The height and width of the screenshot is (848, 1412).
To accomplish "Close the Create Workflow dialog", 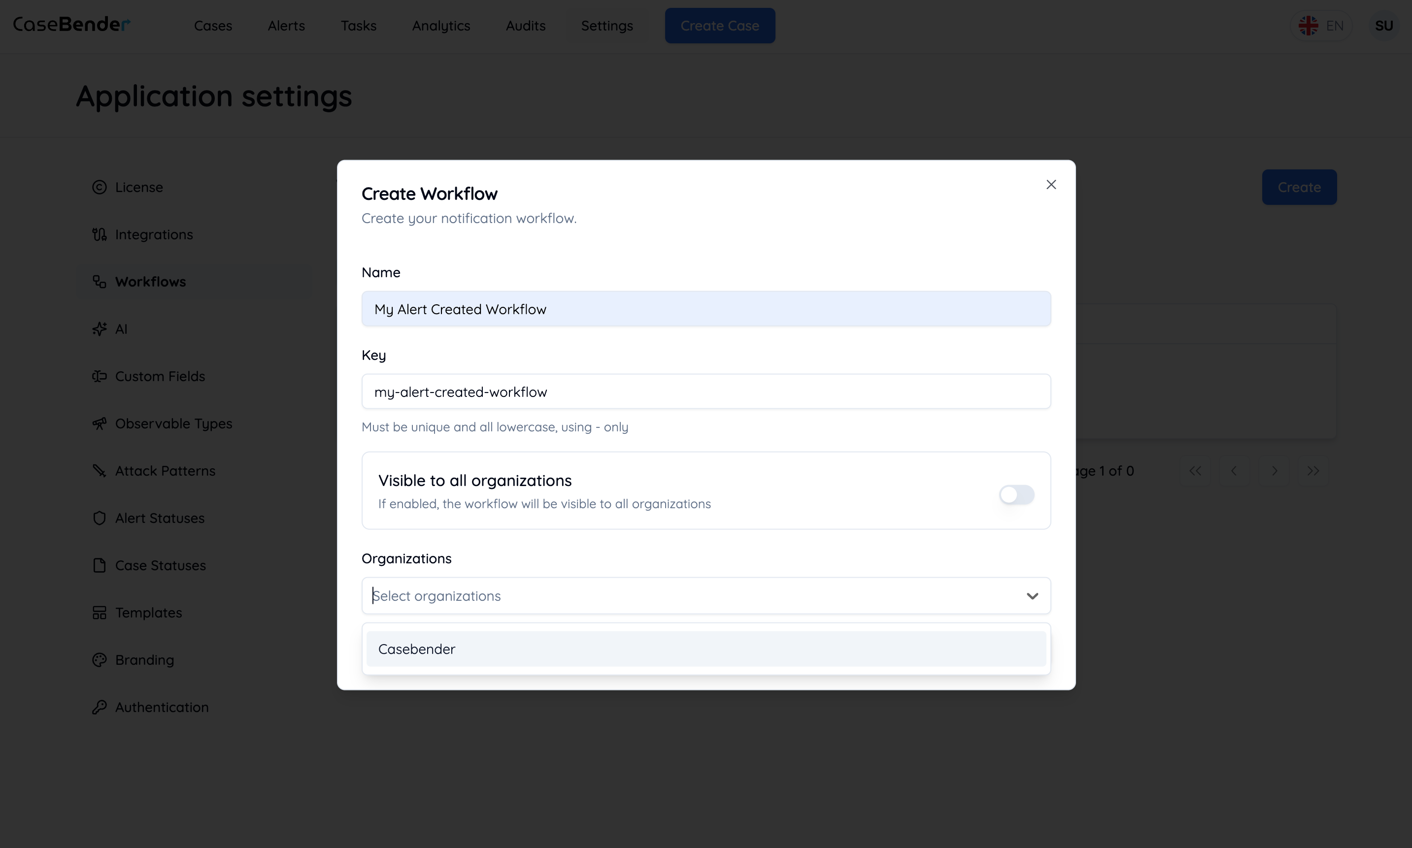I will [x=1051, y=184].
